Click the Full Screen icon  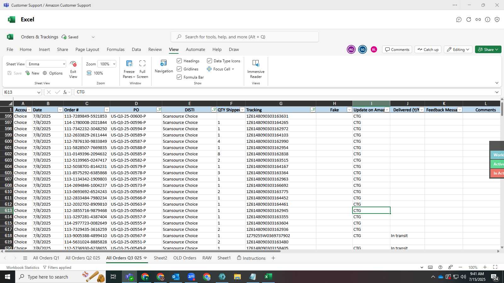(142, 64)
